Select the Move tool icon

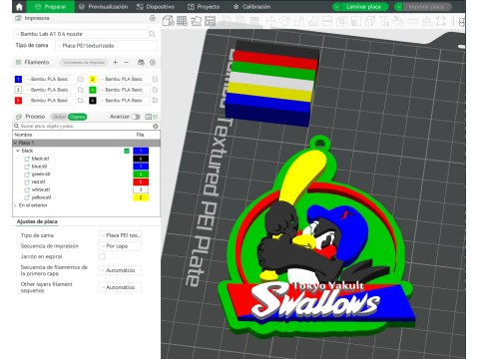pos(270,22)
